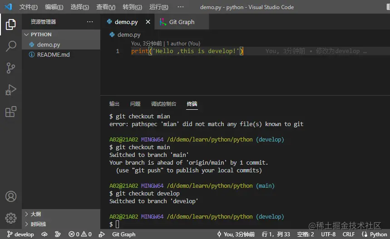
Task: Click inside the print statement on line 1
Action: (x=187, y=51)
